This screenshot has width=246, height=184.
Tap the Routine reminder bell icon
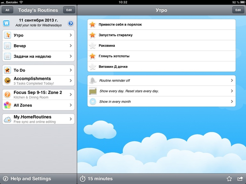(93, 81)
